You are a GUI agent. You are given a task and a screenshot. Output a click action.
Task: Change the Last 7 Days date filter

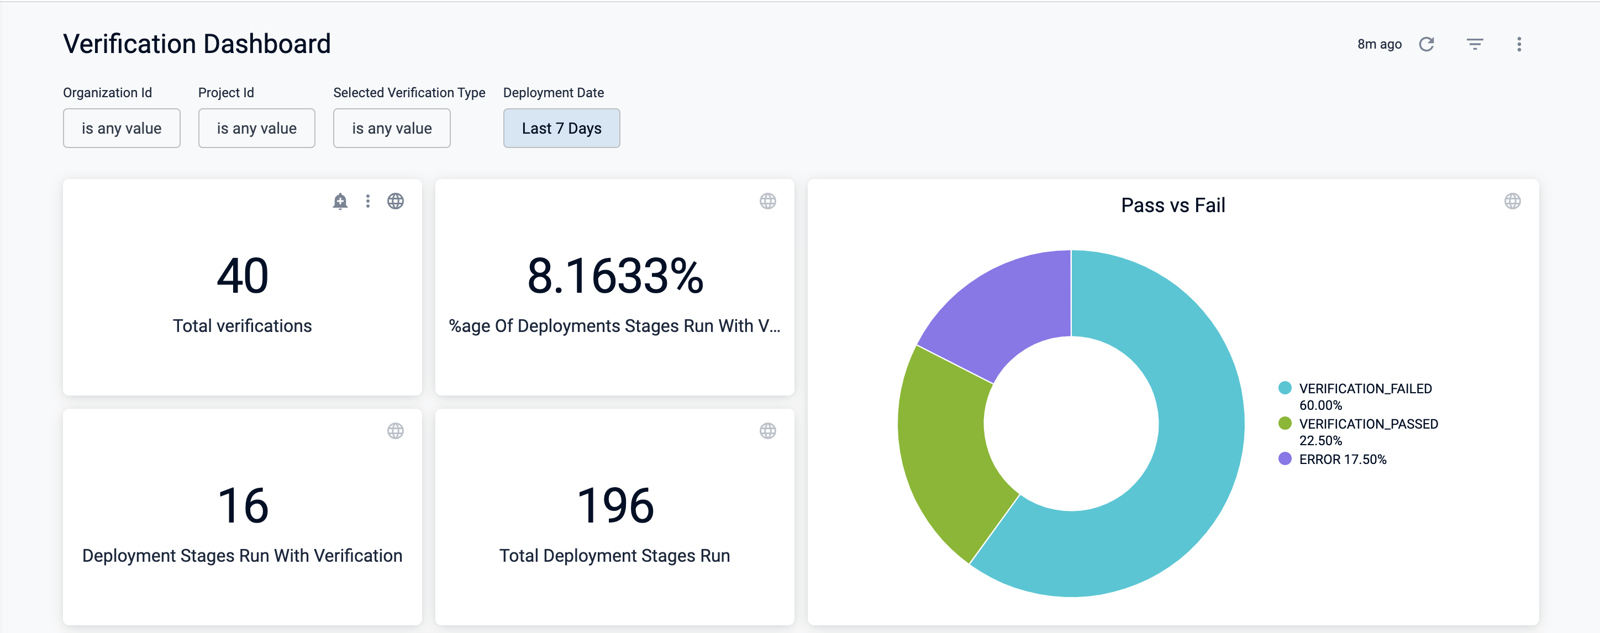pyautogui.click(x=561, y=128)
